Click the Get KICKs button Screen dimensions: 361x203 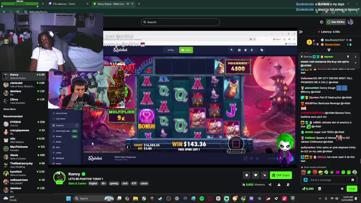(x=336, y=22)
